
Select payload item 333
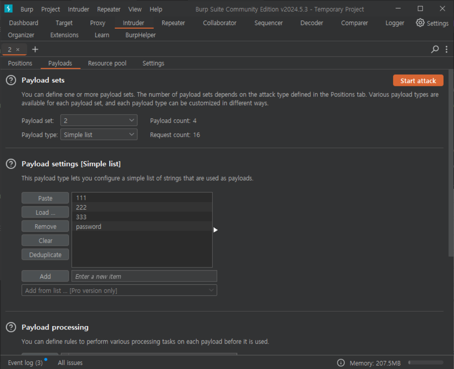pos(142,217)
